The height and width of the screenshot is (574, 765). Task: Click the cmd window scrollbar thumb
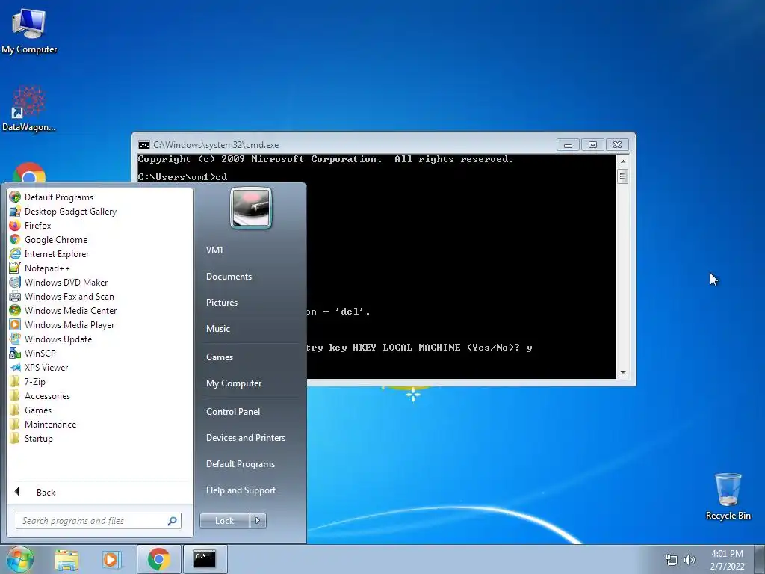(x=622, y=176)
